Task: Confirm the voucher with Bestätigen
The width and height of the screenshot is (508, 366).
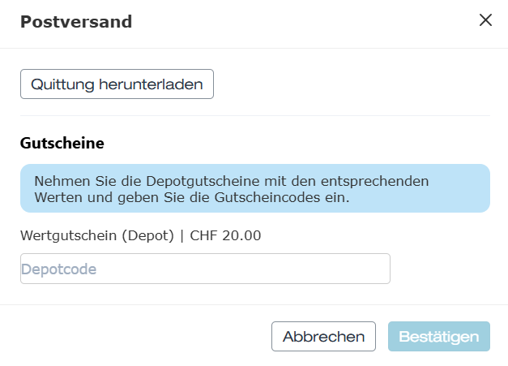Action: point(439,337)
